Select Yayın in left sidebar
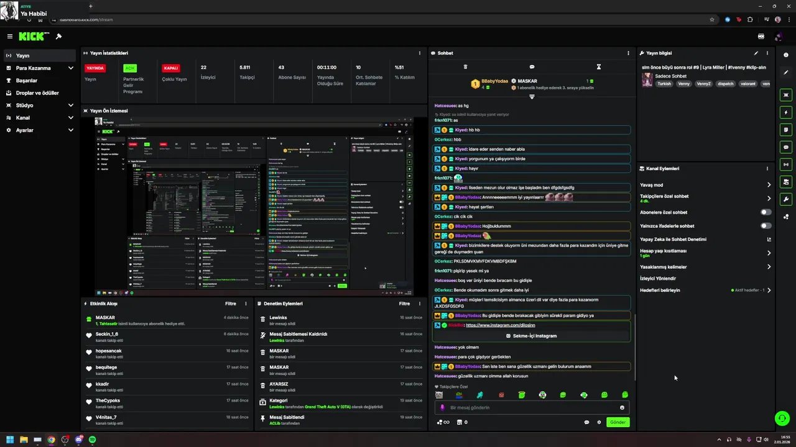796x447 pixels. coord(40,56)
